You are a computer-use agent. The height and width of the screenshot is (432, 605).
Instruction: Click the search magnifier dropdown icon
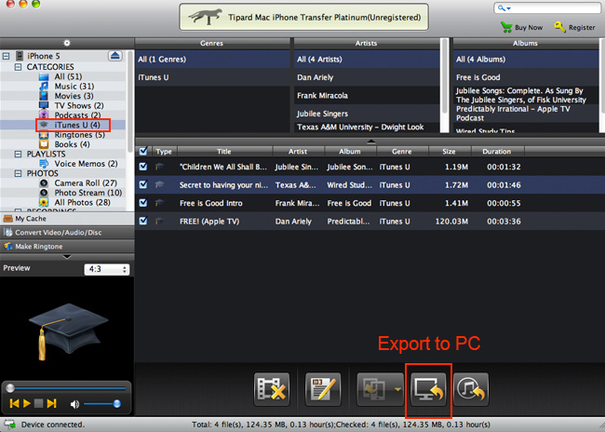tap(504, 8)
